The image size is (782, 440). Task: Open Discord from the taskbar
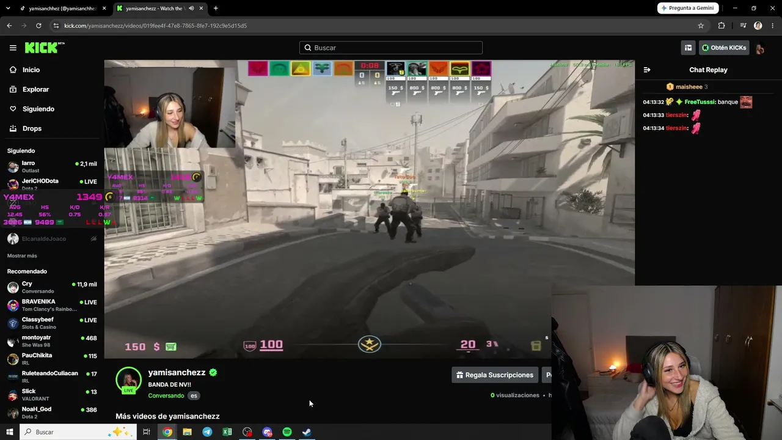pyautogui.click(x=267, y=432)
